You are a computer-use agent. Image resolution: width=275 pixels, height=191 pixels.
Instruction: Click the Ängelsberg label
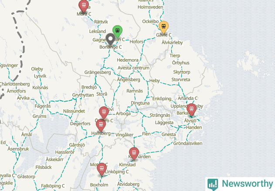coord(129,80)
